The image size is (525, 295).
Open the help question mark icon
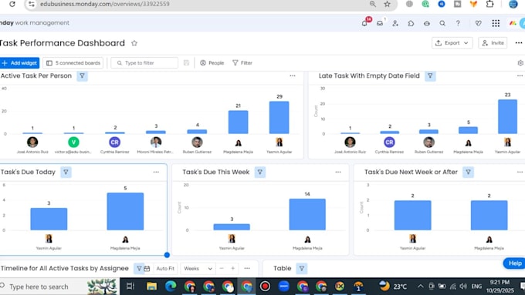[458, 23]
